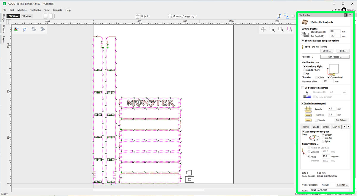The image size is (357, 196).
Task: Click the Edit Passes ... button
Action: [335, 57]
